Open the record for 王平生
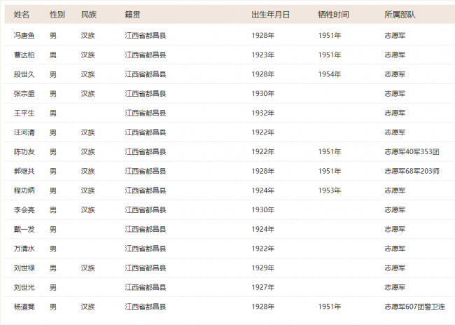Viewport: 455px width, 325px height. click(24, 113)
